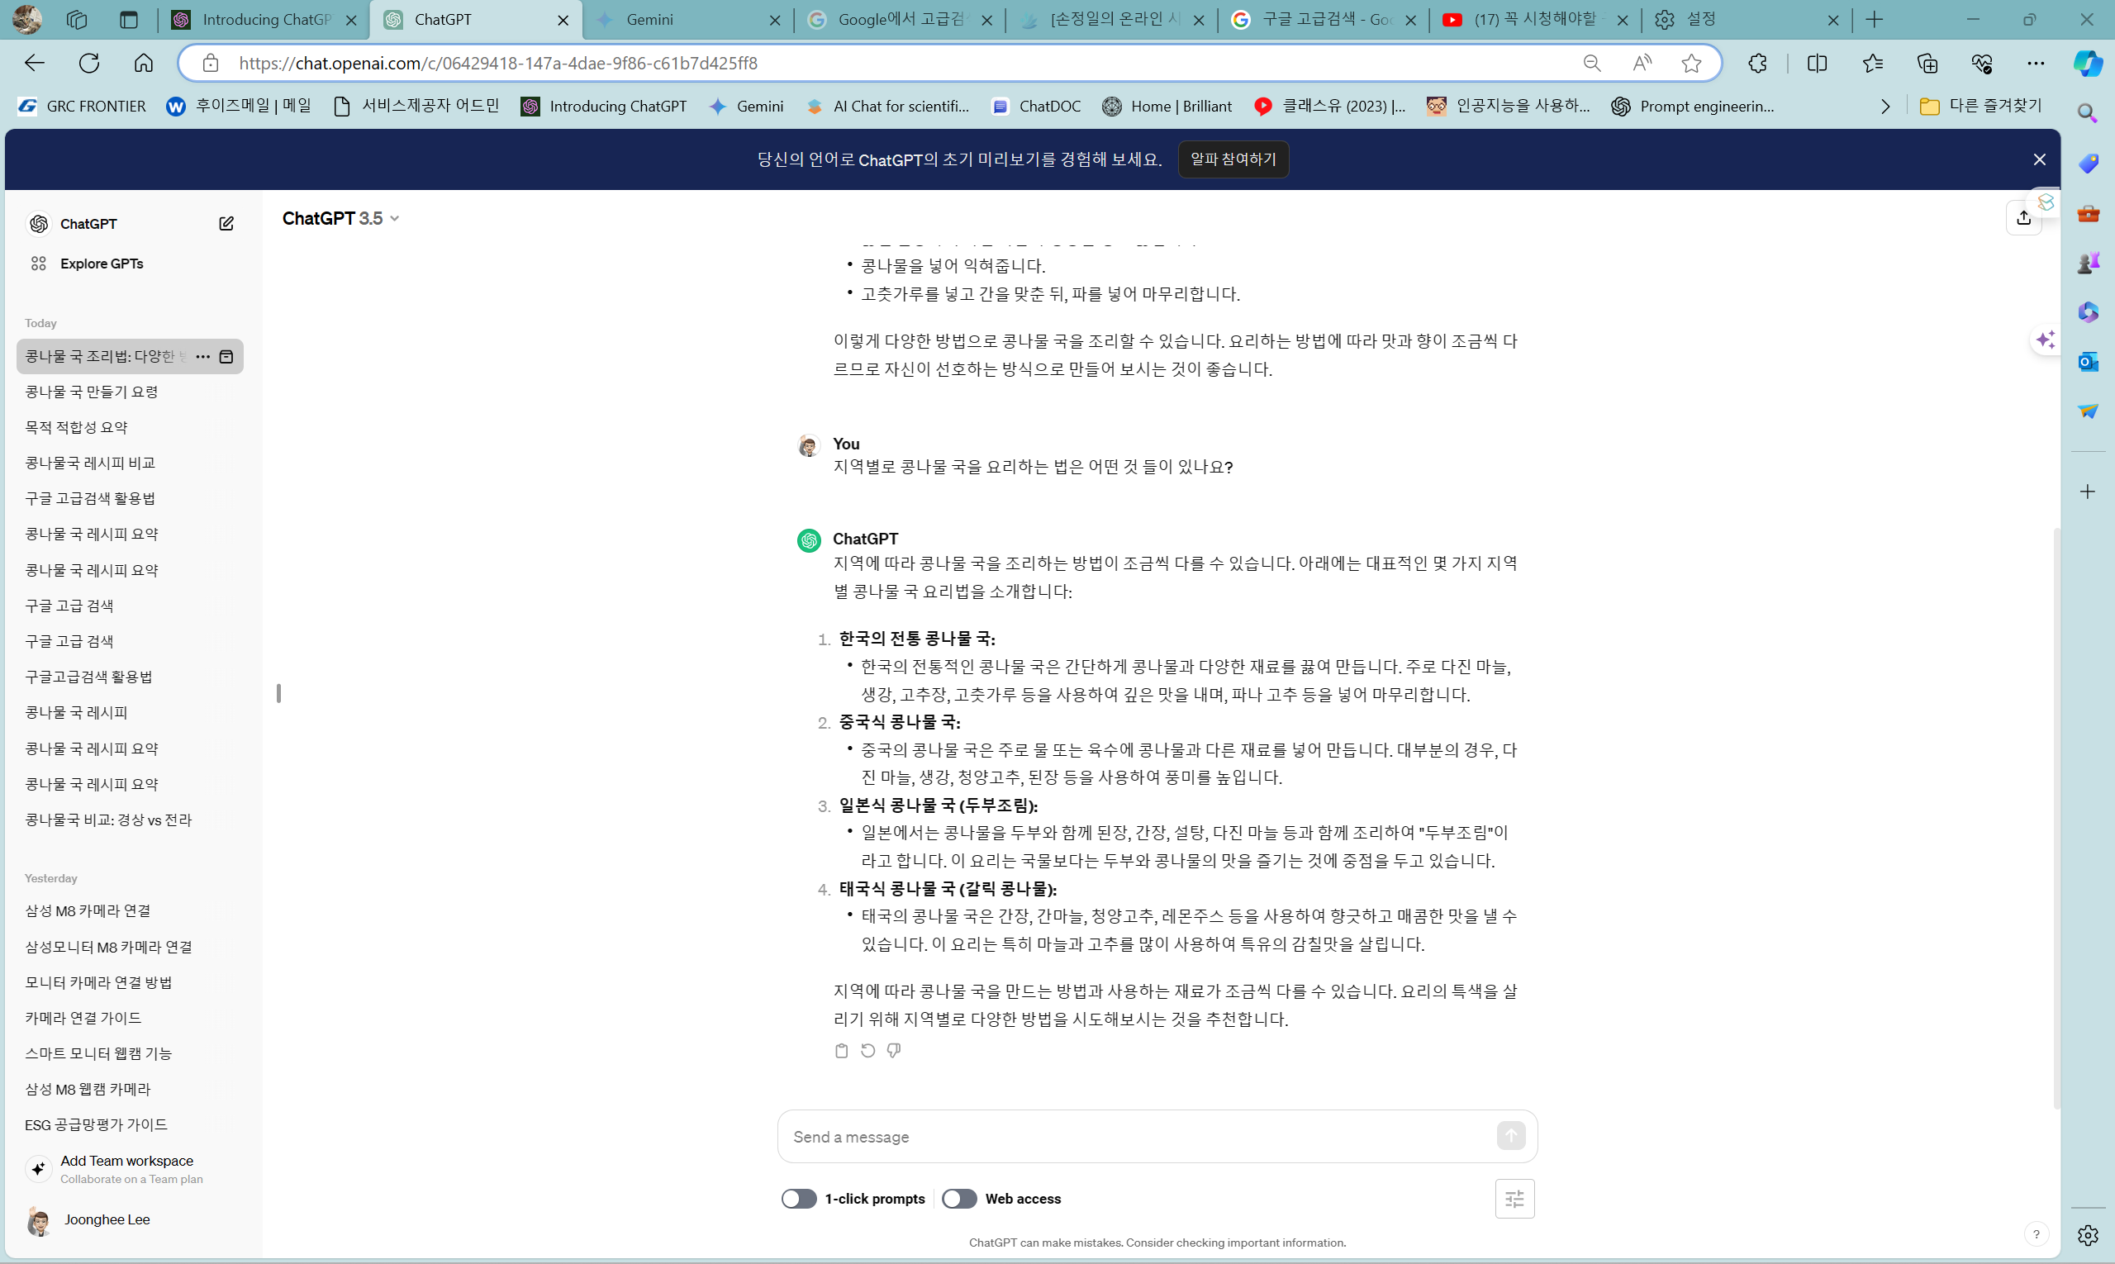Regenerate the response with the retry icon

tap(867, 1050)
